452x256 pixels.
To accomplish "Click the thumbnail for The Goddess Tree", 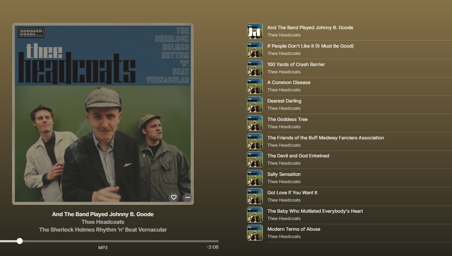I will (x=255, y=123).
